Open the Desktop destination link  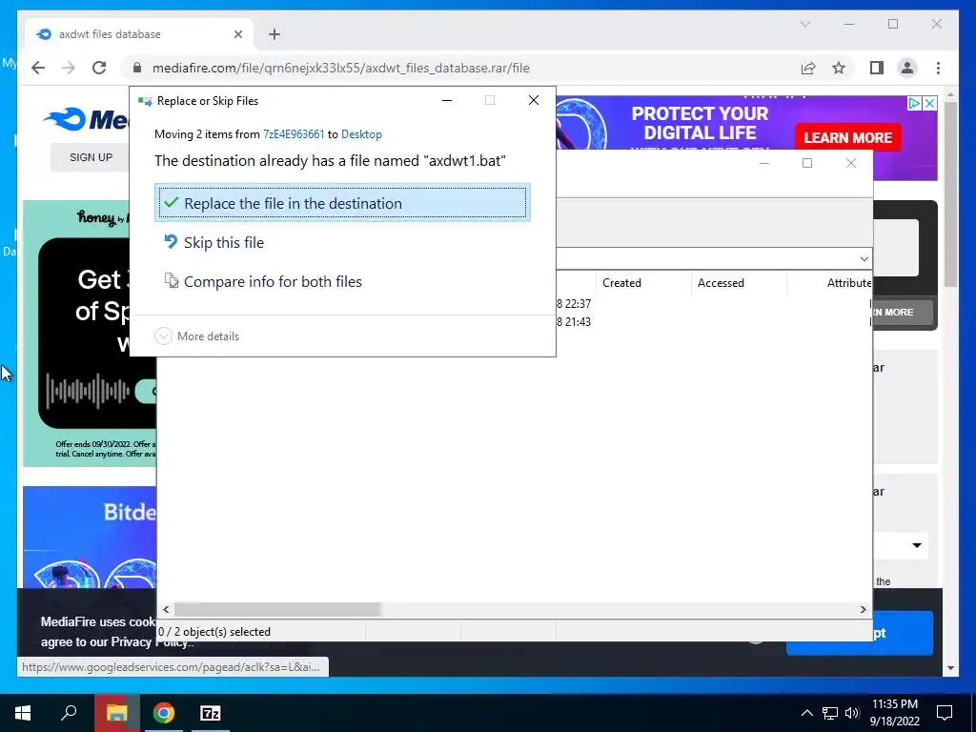pos(361,134)
